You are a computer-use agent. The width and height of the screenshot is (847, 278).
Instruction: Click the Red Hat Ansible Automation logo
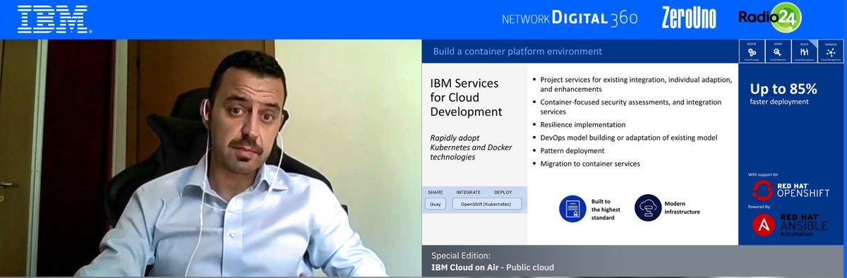[791, 225]
